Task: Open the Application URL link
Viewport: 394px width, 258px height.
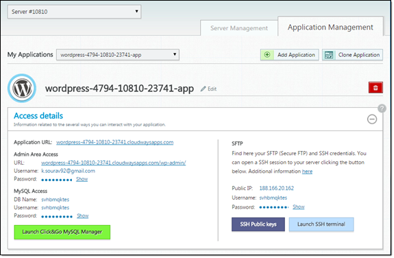Action: tap(115, 142)
